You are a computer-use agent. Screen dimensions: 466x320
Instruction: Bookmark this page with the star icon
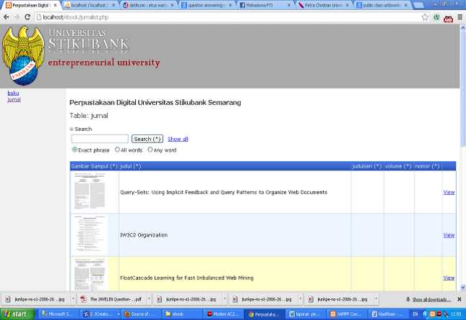[x=425, y=17]
